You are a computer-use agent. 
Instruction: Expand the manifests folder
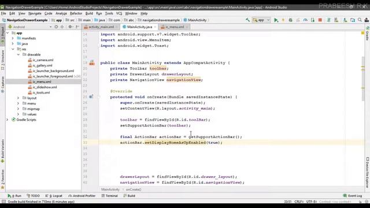pos(13,38)
